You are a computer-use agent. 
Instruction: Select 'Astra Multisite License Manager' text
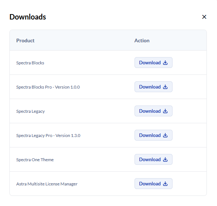(47, 184)
